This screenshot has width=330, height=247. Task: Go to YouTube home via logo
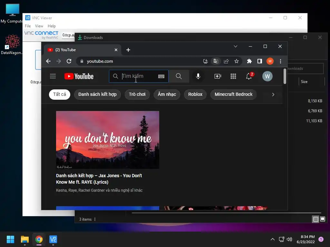79,76
